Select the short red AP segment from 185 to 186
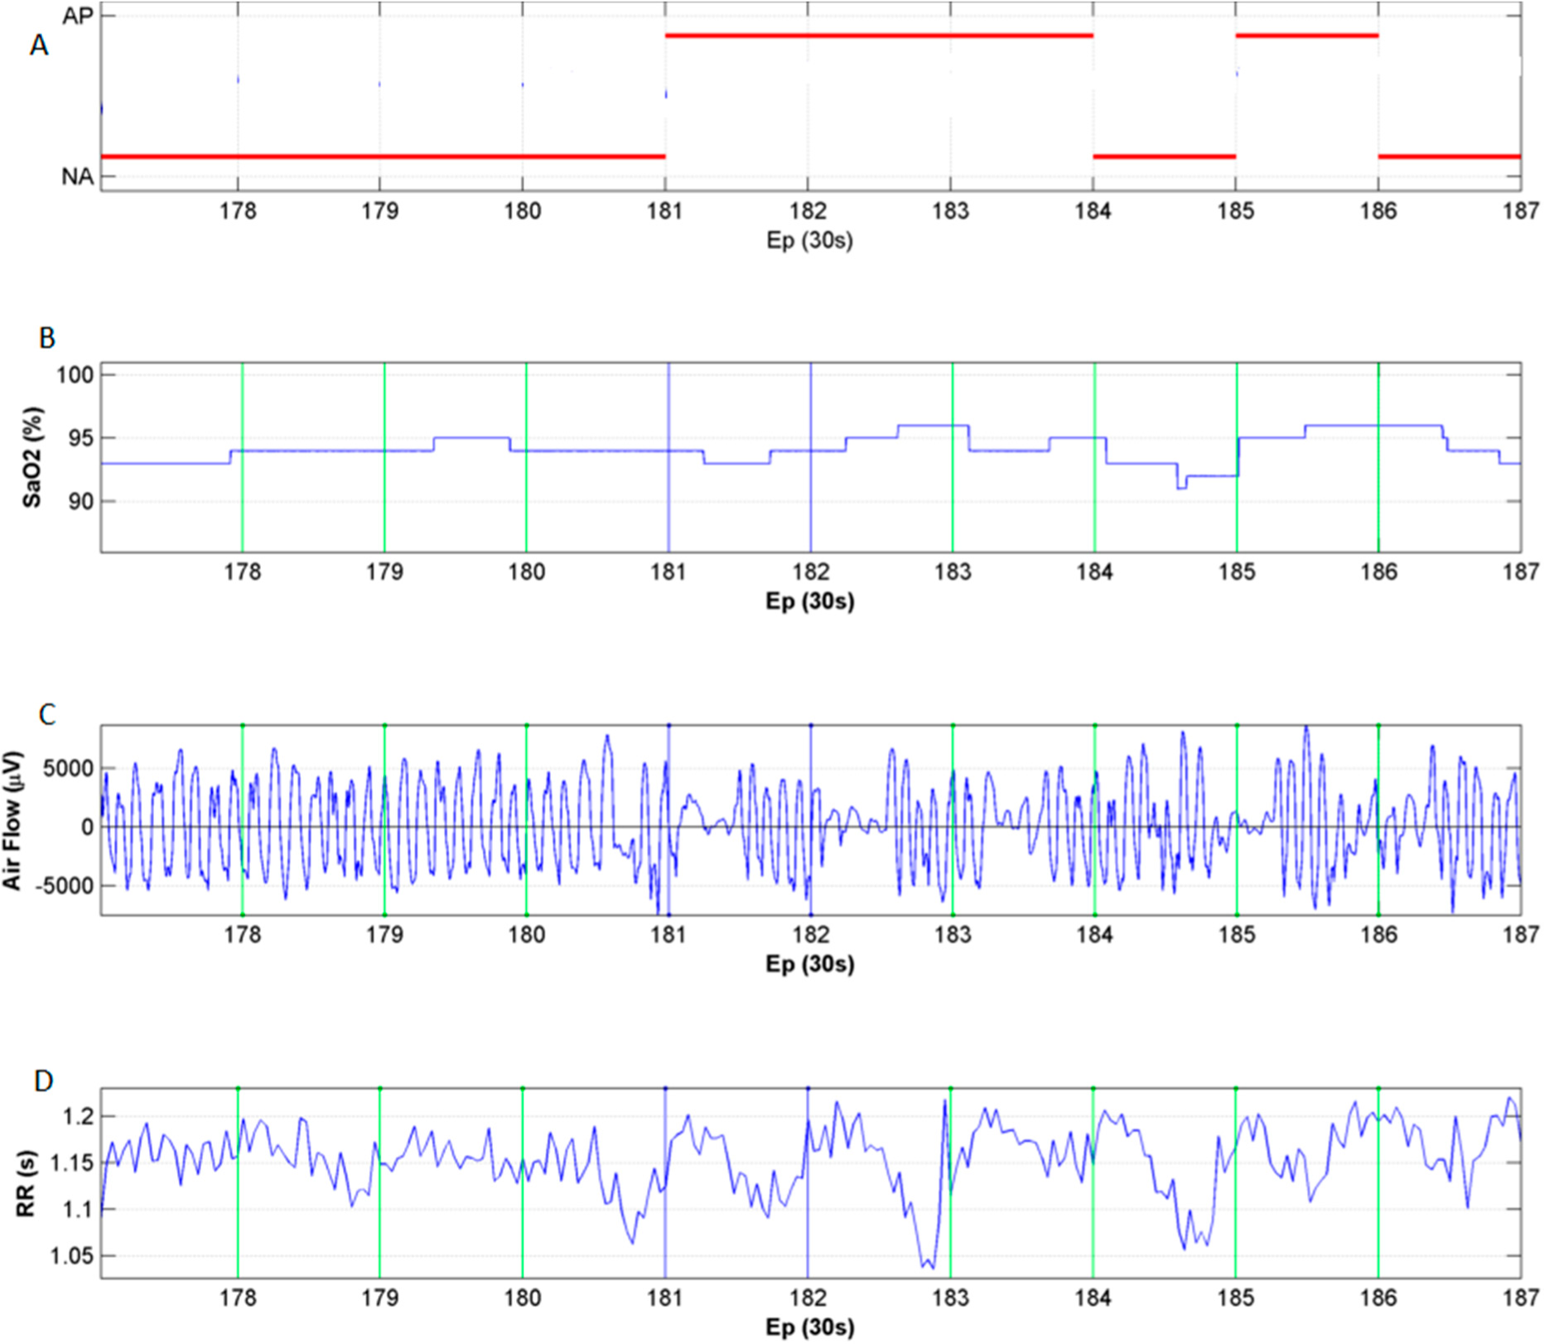1544x1344 pixels. pyautogui.click(x=1306, y=36)
